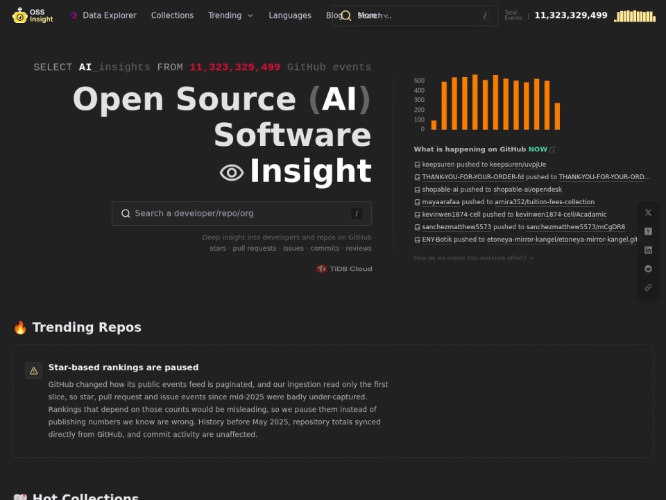This screenshot has width=666, height=500.
Task: Click the shopable-ai user link
Action: [x=440, y=190]
